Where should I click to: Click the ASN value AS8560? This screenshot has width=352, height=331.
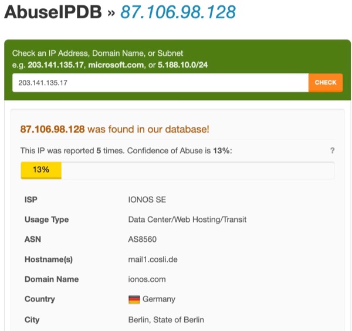tap(143, 239)
